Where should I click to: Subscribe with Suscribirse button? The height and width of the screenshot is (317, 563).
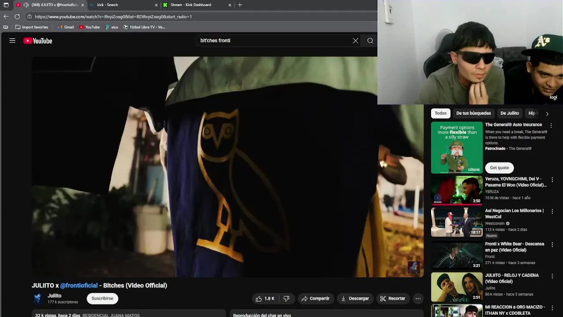click(x=102, y=299)
